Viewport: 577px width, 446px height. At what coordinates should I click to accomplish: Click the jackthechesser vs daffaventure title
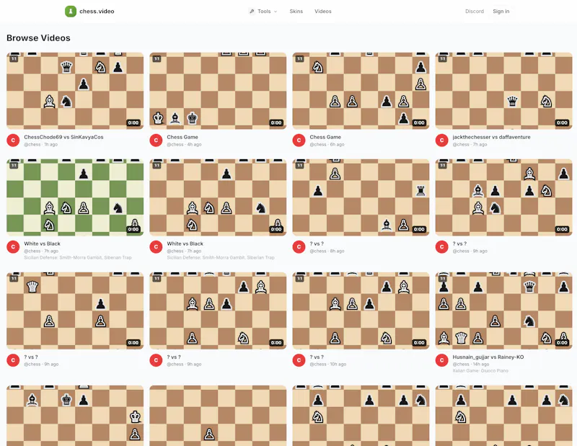pos(491,137)
